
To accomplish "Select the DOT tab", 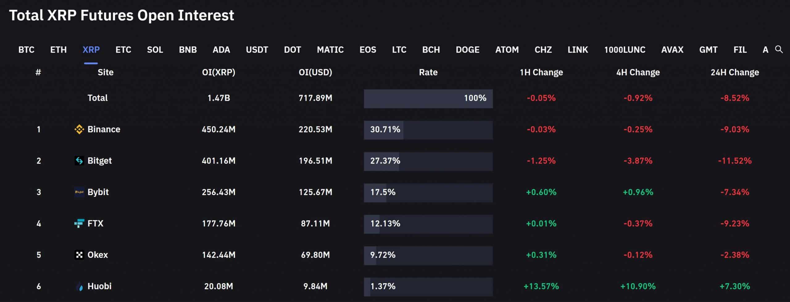I will [293, 50].
